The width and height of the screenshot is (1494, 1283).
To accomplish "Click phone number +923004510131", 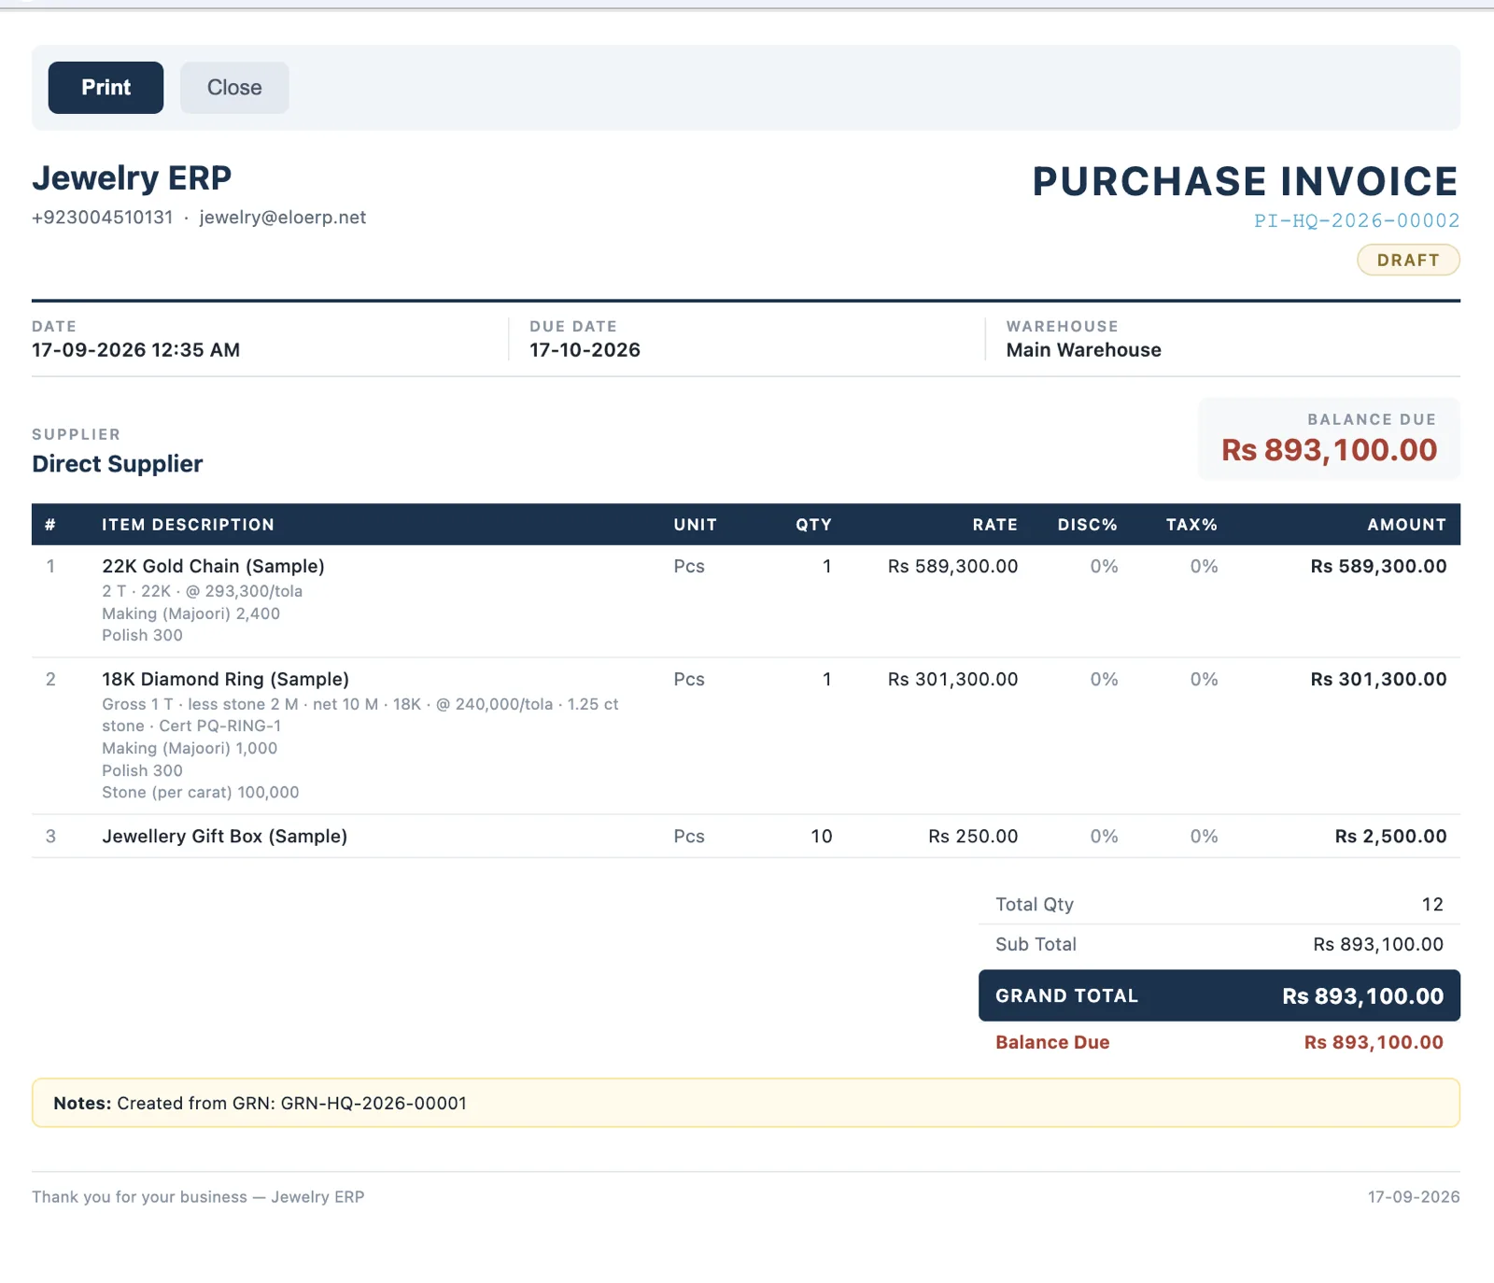I will 103,218.
